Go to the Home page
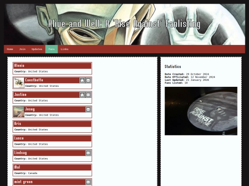Viewport: 249px width, 186px height. pos(10,49)
